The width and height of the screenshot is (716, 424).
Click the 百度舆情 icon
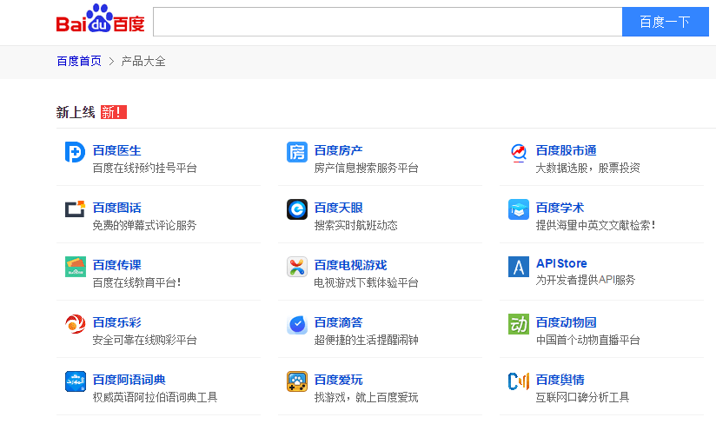(x=519, y=381)
